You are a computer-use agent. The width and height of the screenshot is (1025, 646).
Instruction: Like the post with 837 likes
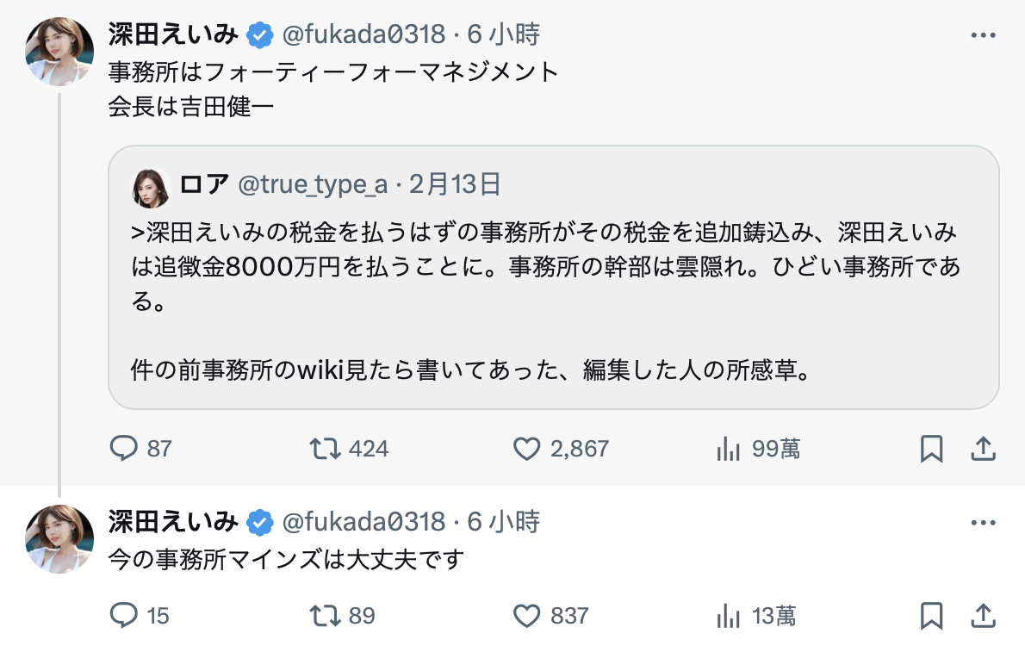526,616
